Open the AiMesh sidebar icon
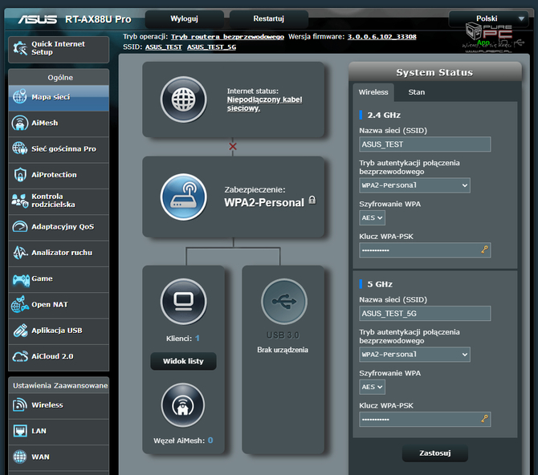 coord(19,123)
